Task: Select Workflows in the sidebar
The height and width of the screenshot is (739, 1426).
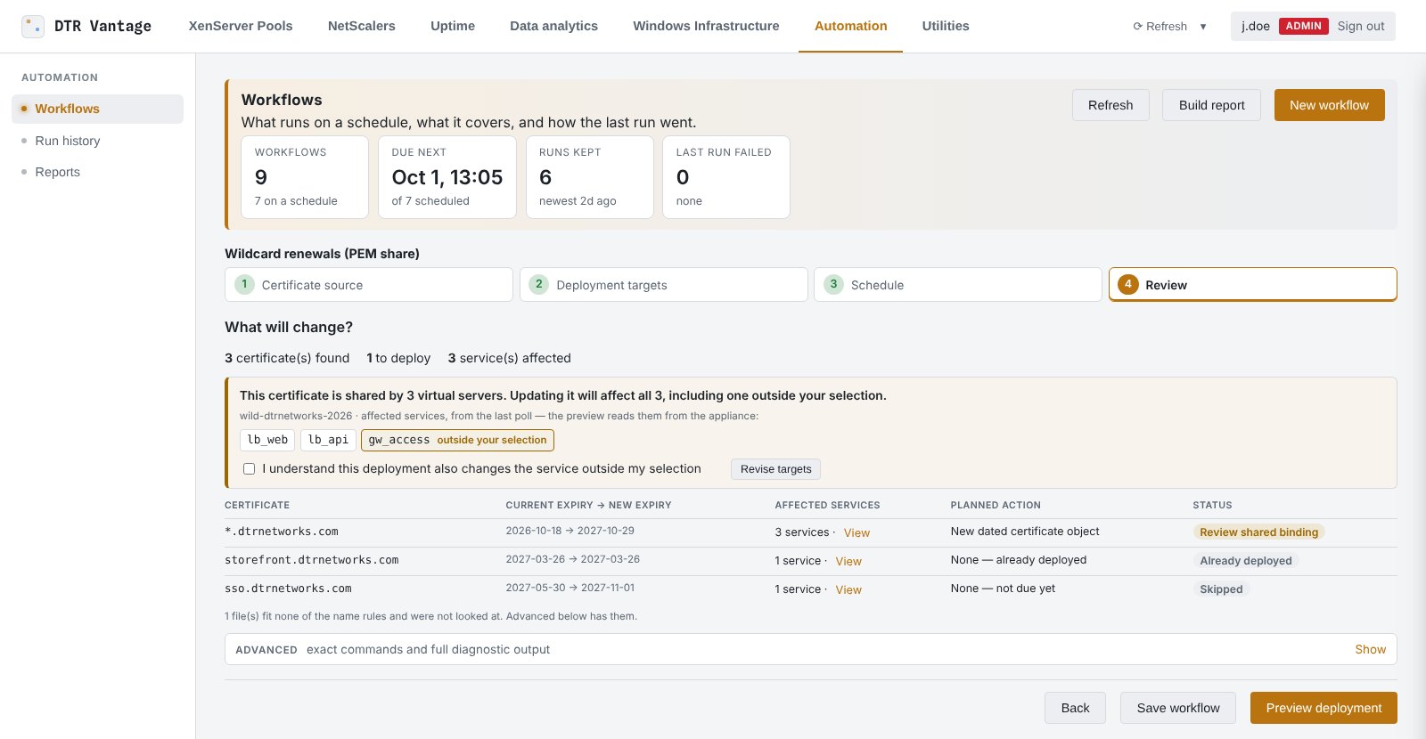Action: 98,109
